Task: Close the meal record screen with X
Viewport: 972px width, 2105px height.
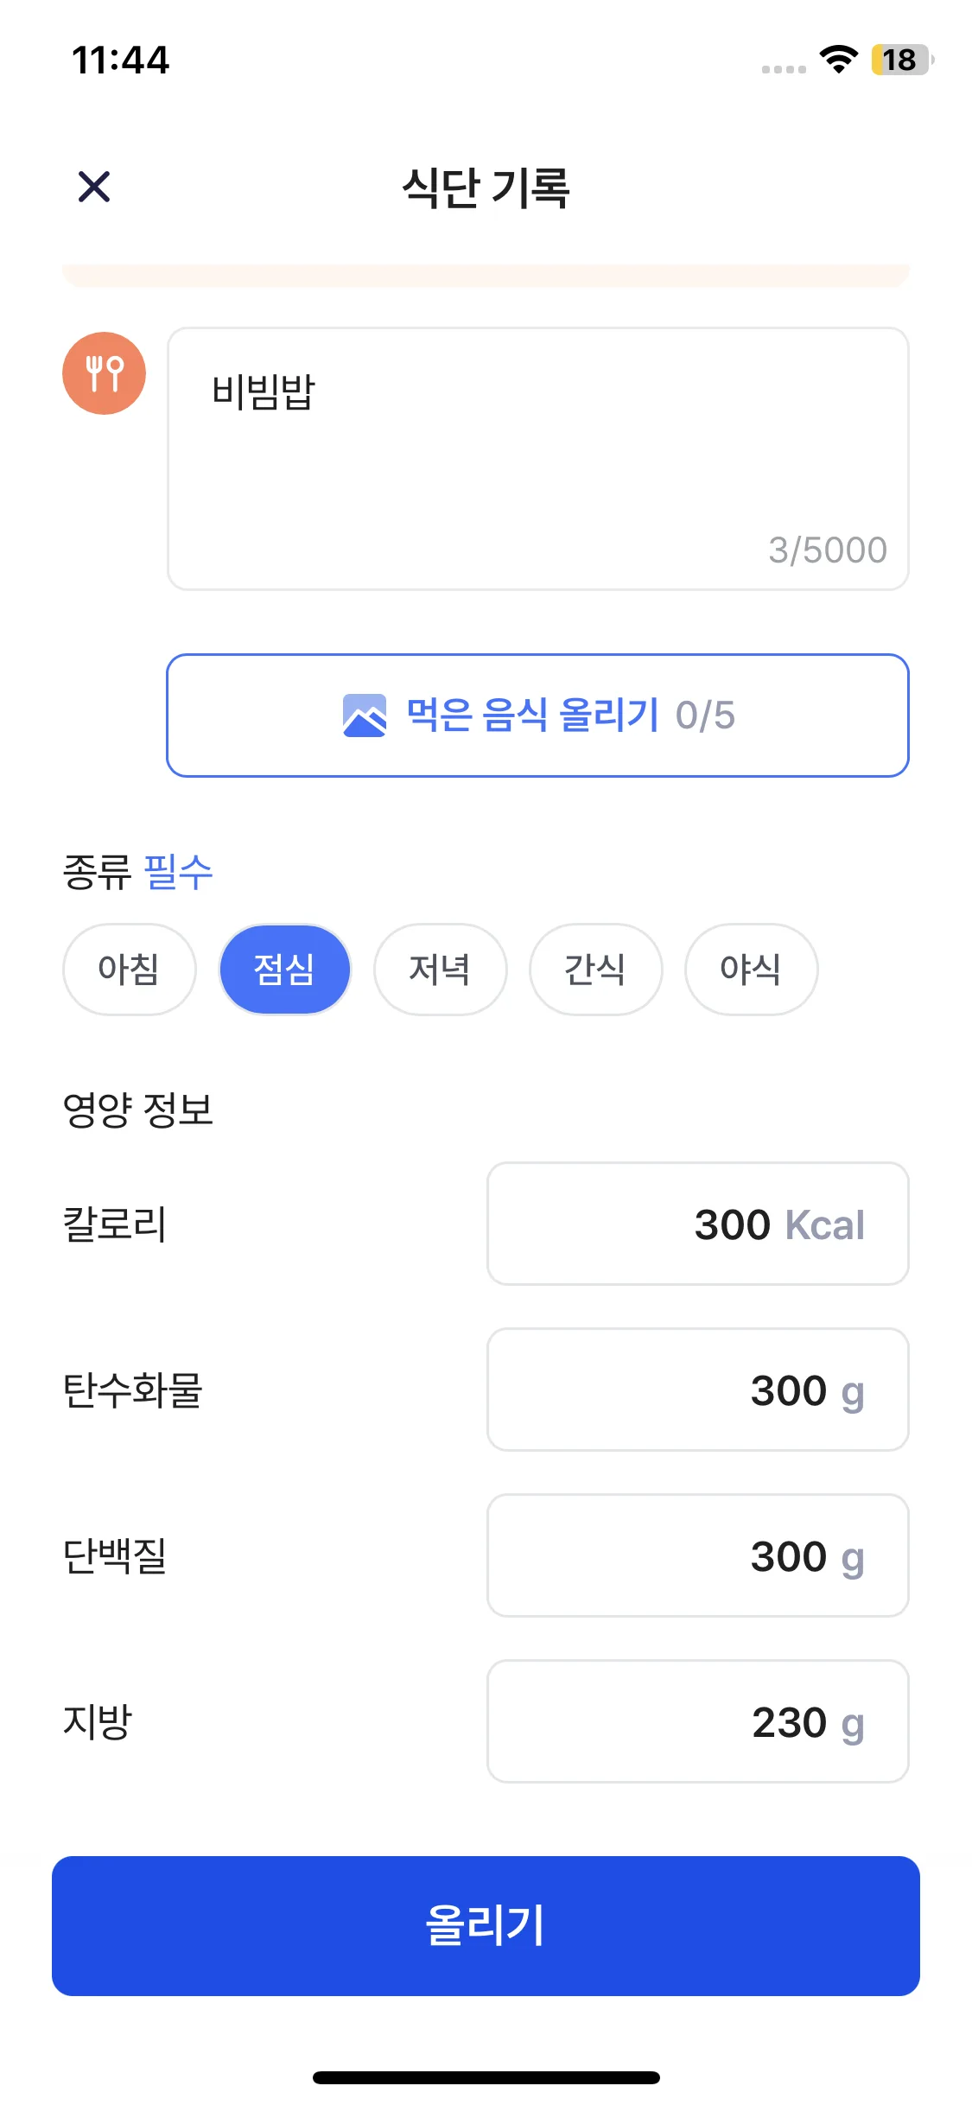Action: (94, 187)
